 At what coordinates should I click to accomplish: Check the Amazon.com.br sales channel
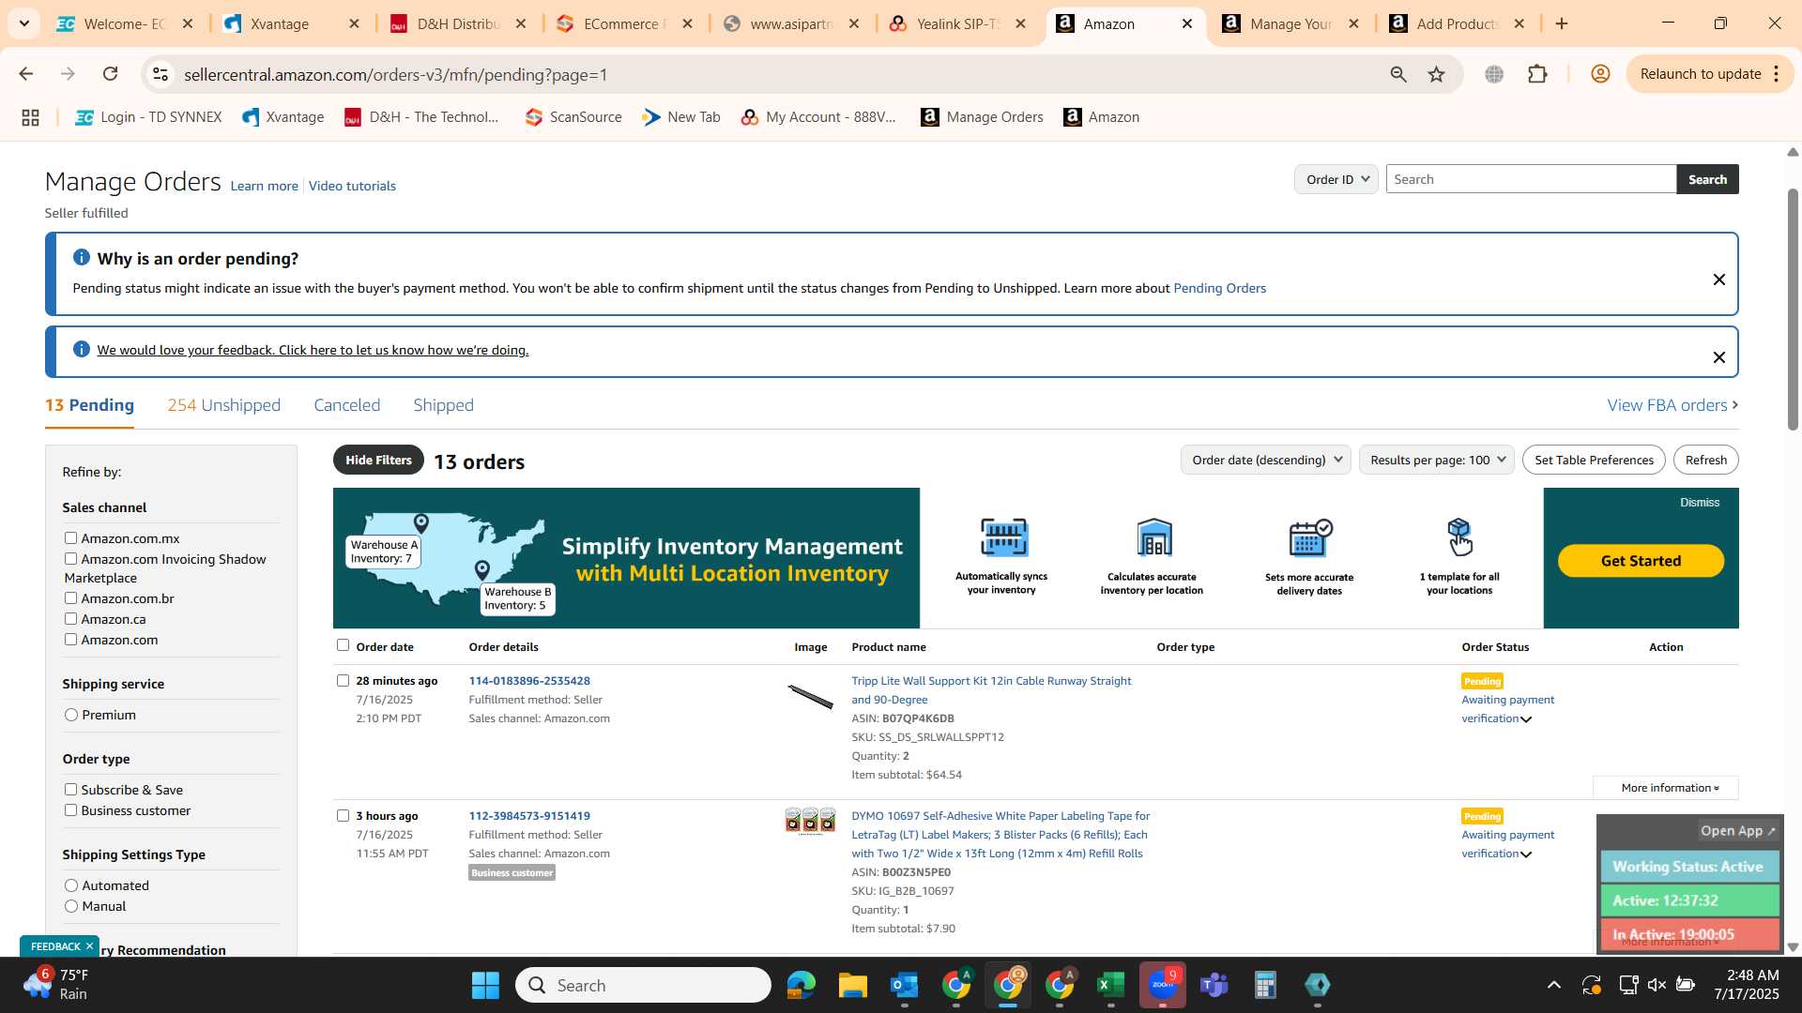point(70,598)
